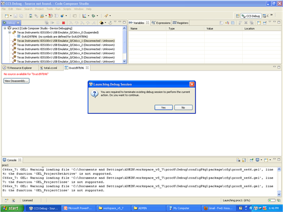Click the Connect Target toolbar icon
This screenshot has width=283, height=212.
pyautogui.click(x=31, y=16)
